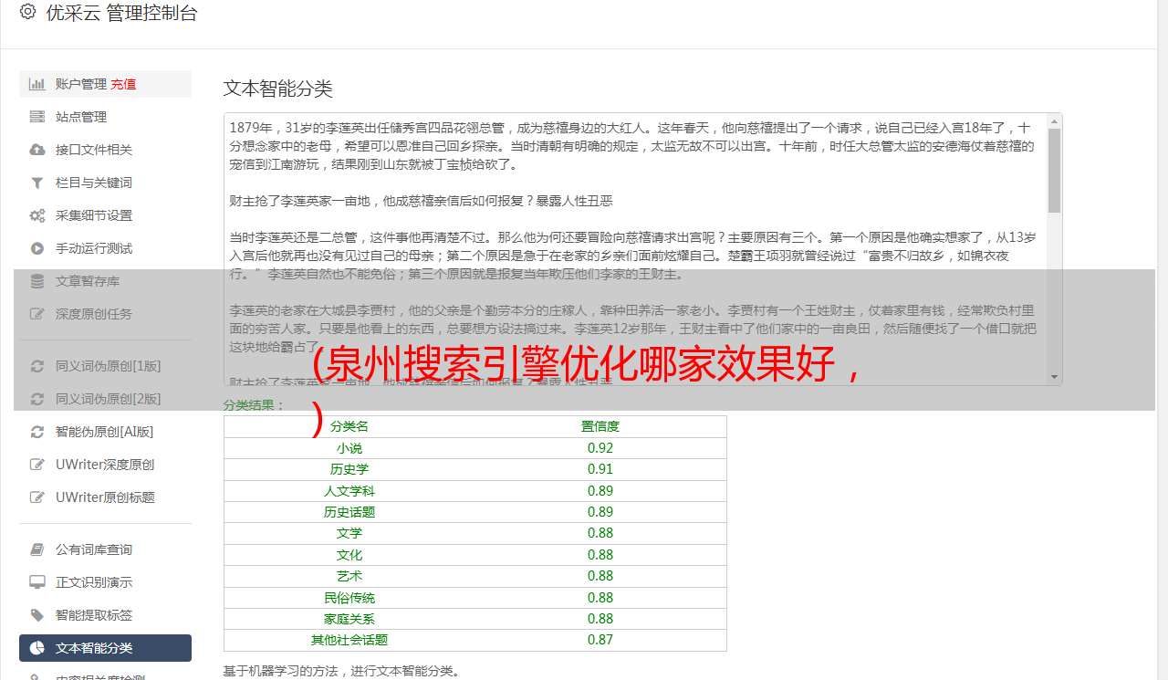
Task: Click the 历史学 category cell
Action: pyautogui.click(x=349, y=469)
